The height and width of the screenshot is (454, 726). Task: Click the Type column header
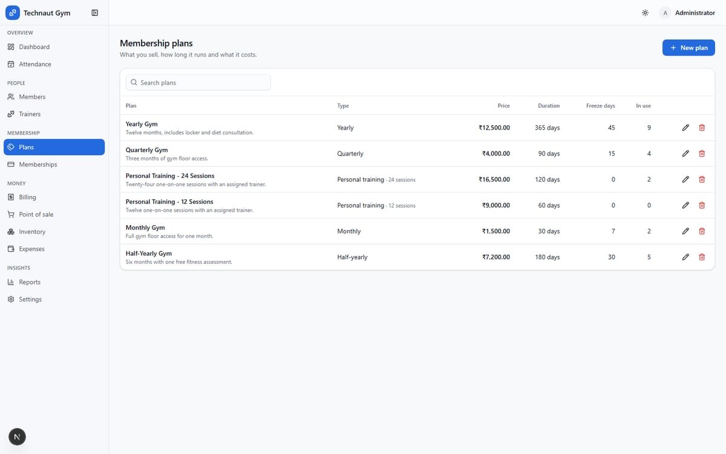point(343,105)
